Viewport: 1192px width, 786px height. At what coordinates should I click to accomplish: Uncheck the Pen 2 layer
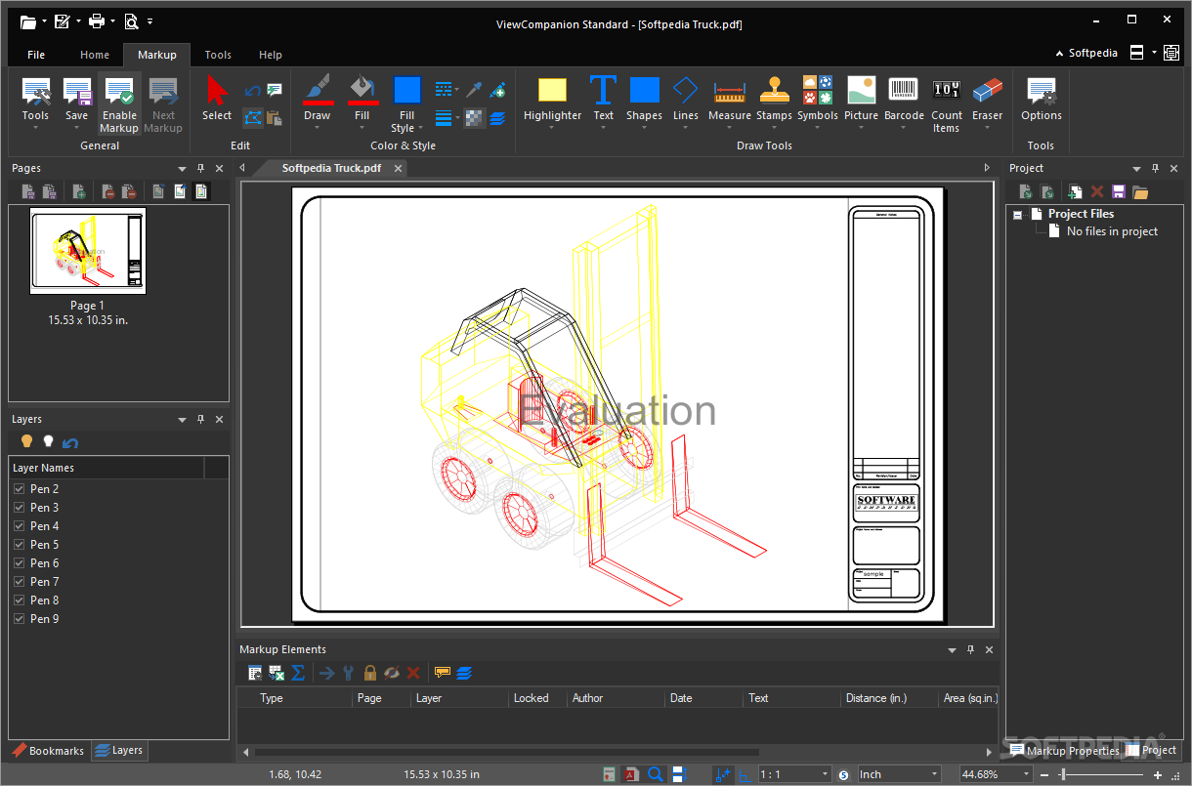tap(19, 489)
